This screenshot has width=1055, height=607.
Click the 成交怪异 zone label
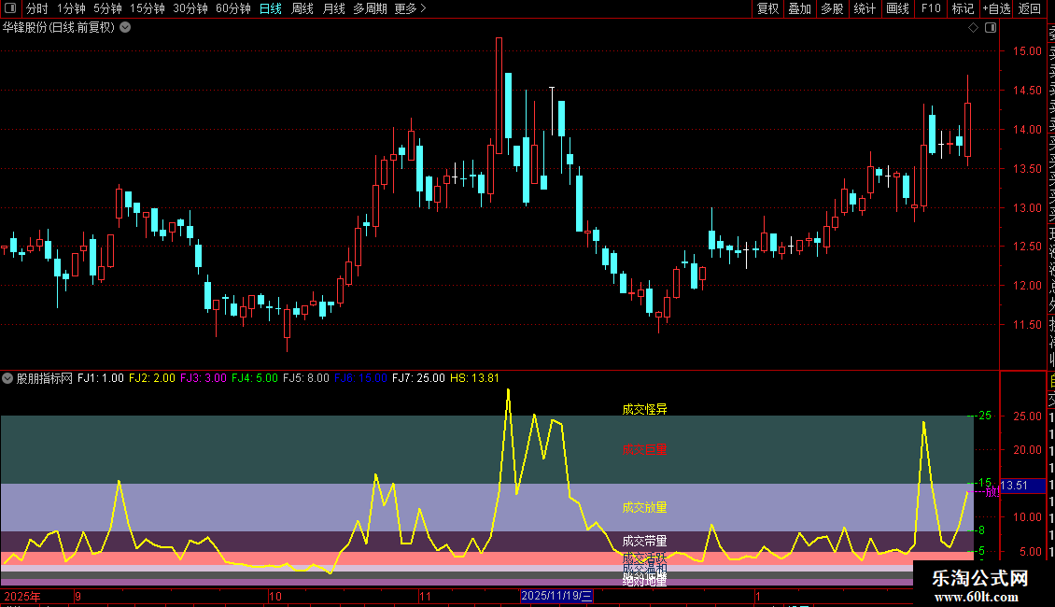(x=644, y=409)
